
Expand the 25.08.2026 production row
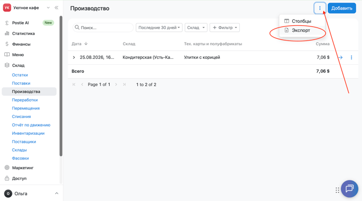coord(74,57)
